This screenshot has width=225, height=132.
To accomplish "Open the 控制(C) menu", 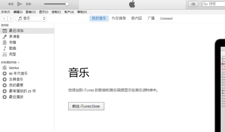I will (56, 12).
